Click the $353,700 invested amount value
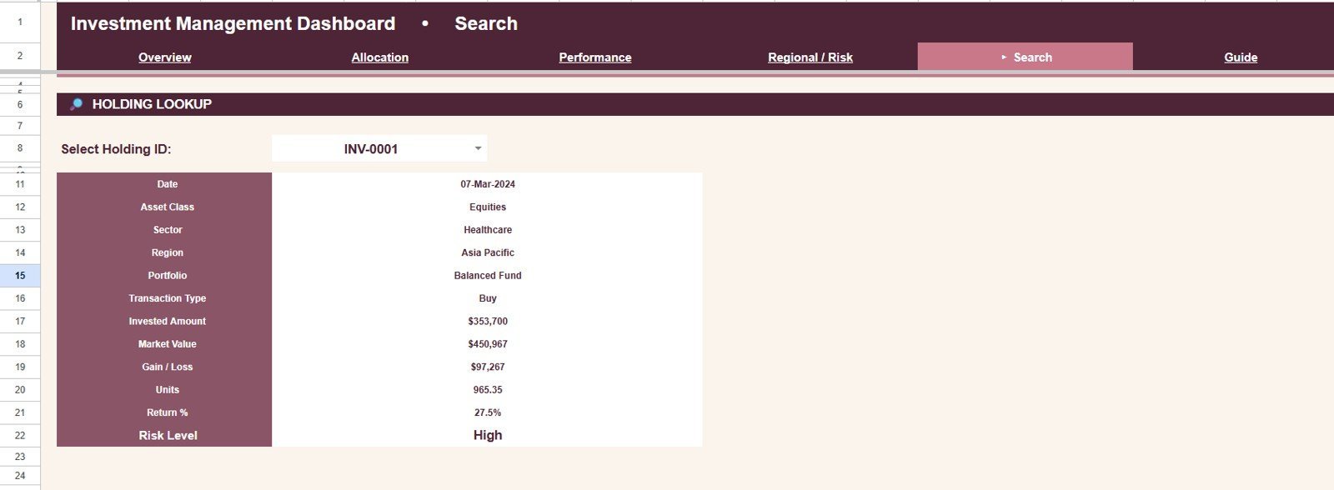 (487, 322)
